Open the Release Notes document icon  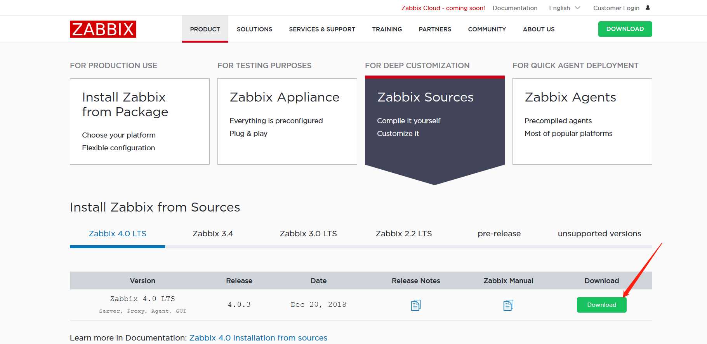point(416,305)
